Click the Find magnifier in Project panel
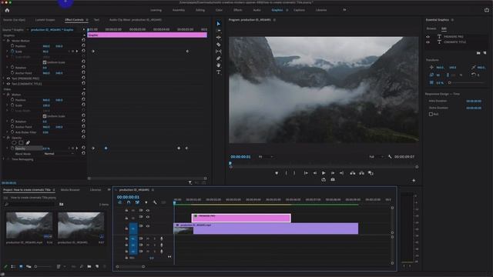This screenshot has height=277, width=493. [x=82, y=266]
